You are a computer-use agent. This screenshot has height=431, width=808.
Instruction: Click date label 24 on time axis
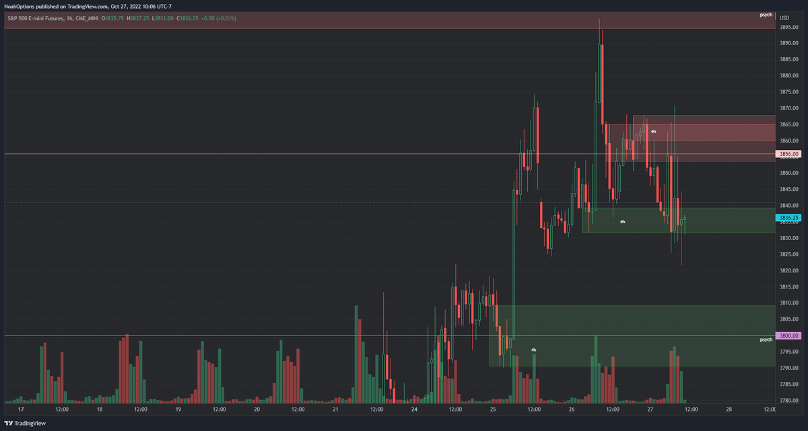coord(415,409)
